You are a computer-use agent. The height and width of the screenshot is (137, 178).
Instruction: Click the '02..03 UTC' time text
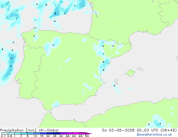pyautogui.click(x=148, y=130)
